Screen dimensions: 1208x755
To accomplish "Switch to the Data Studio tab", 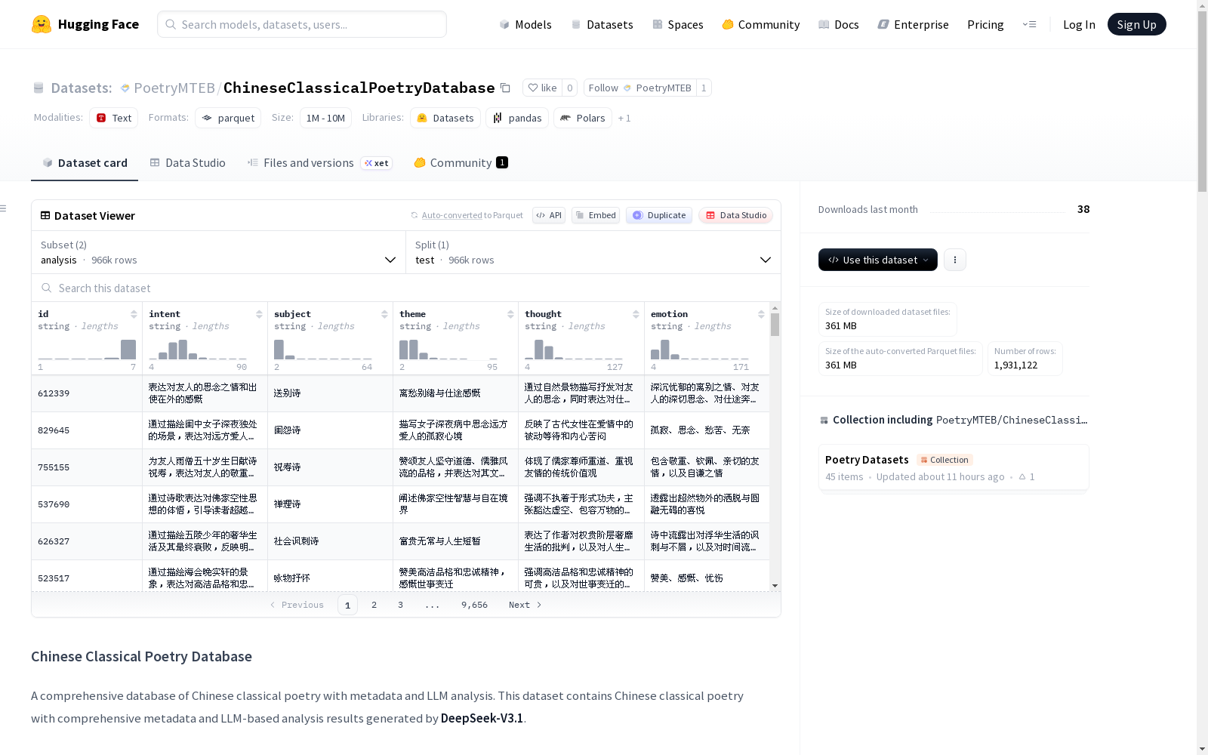I will (188, 163).
